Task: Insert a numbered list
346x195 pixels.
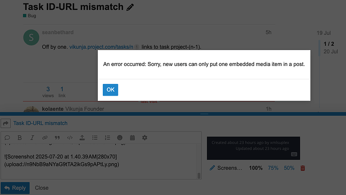Action: 107,138
